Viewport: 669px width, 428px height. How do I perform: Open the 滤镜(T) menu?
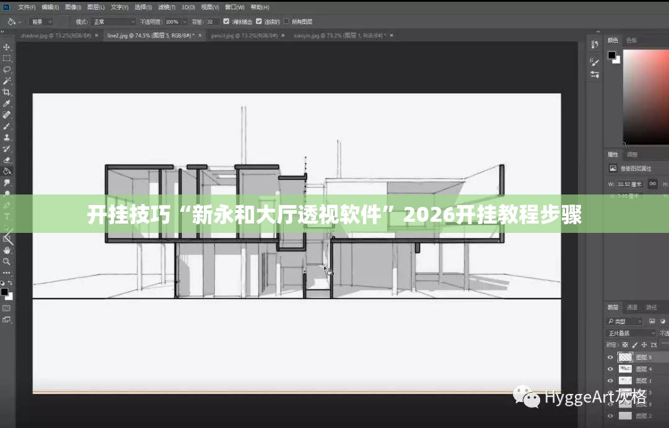167,7
